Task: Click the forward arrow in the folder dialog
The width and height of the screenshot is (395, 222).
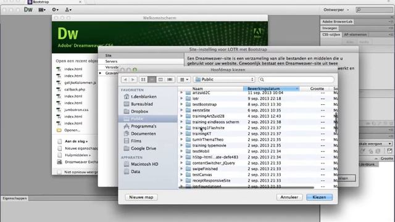Action: click(x=133, y=80)
